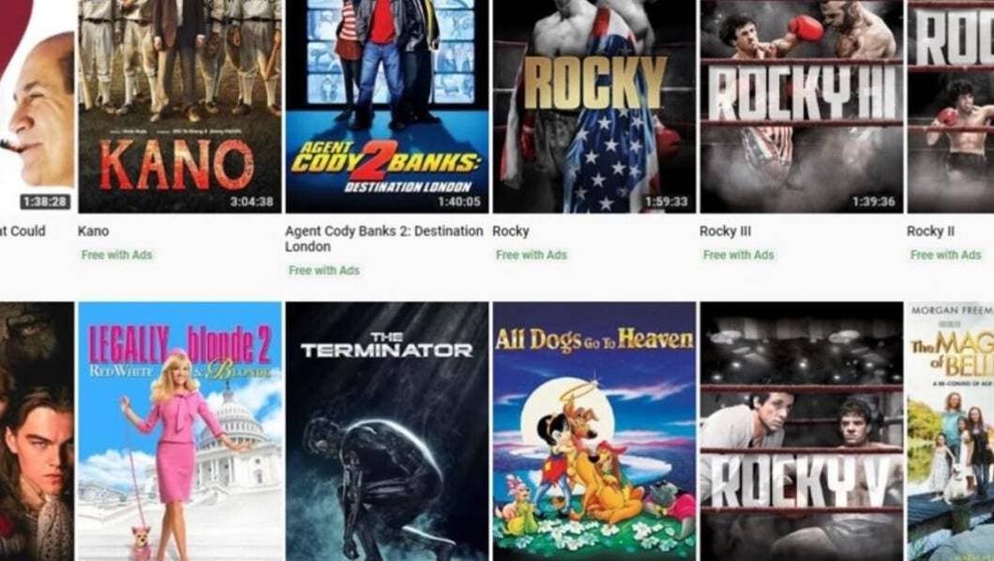Click the Kano title link

tap(93, 232)
